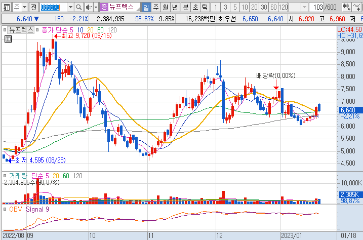Click the high price 6,960

[337, 19]
